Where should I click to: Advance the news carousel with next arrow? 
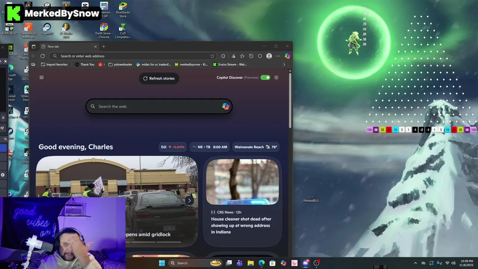tap(189, 200)
